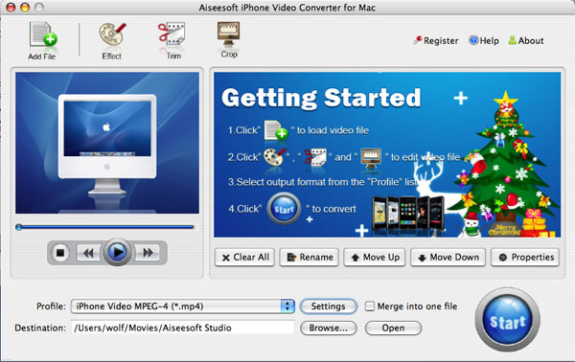The height and width of the screenshot is (362, 575).
Task: Click the yellow minimize window button
Action: point(25,7)
